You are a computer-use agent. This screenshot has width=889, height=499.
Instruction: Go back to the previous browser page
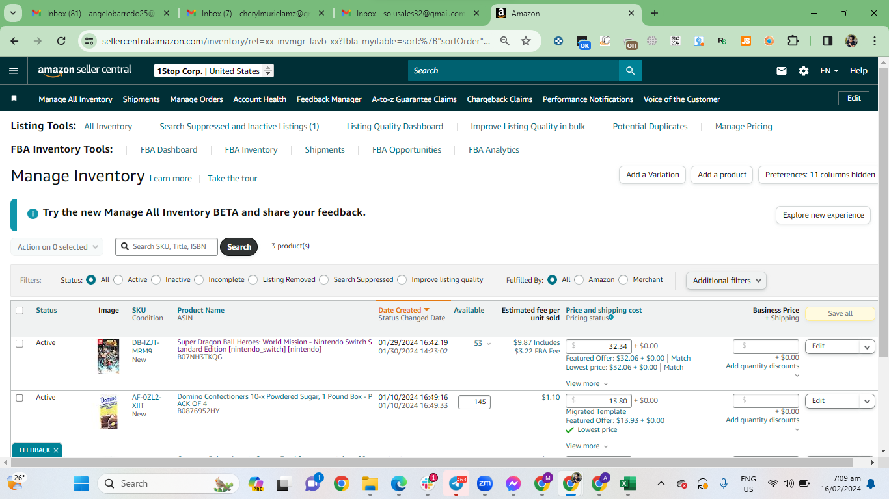pos(14,41)
